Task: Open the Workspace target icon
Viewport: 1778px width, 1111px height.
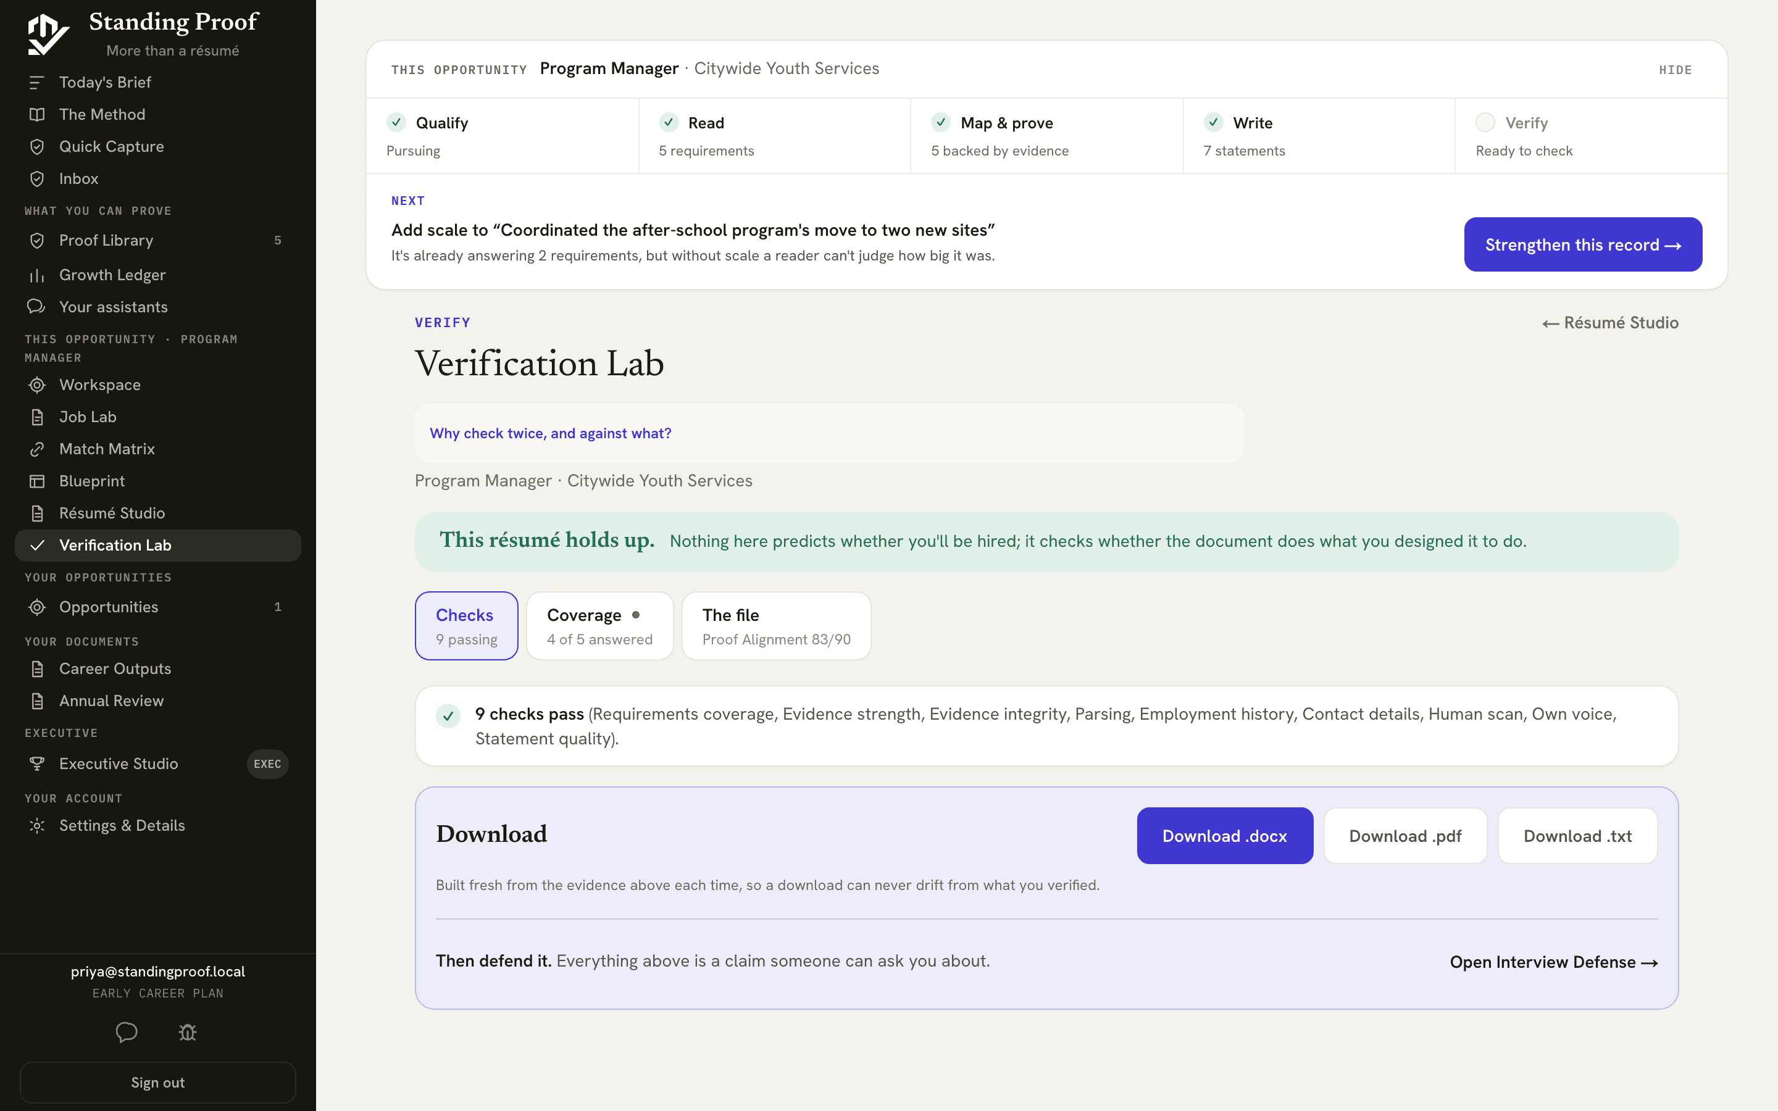Action: click(x=37, y=385)
